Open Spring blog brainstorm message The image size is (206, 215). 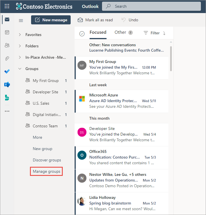point(122,203)
